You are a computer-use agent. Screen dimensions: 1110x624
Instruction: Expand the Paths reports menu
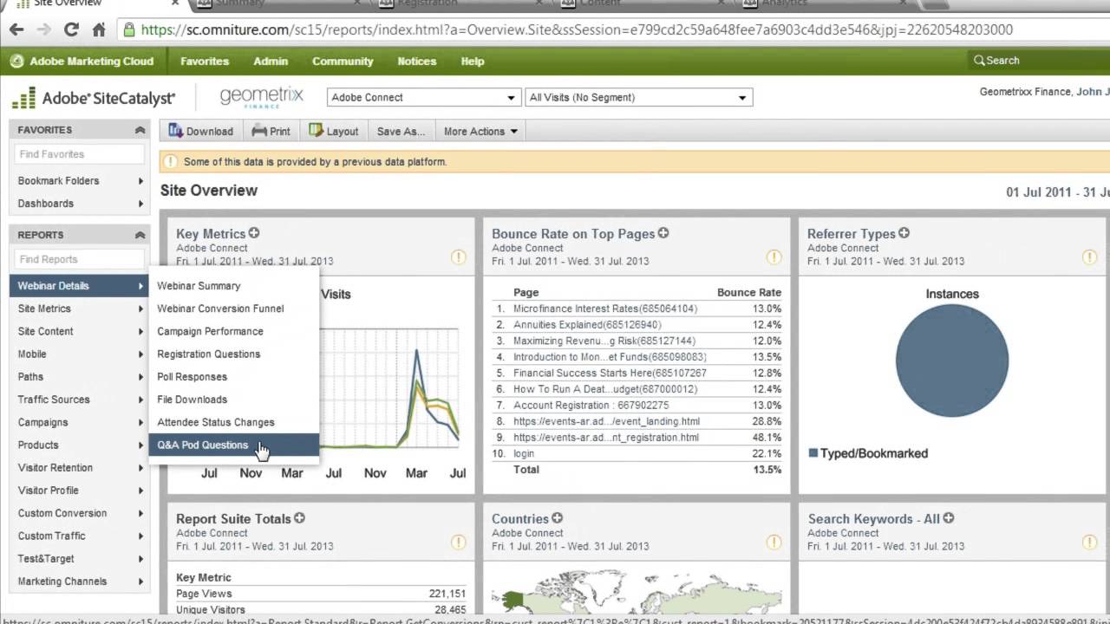[x=80, y=377]
